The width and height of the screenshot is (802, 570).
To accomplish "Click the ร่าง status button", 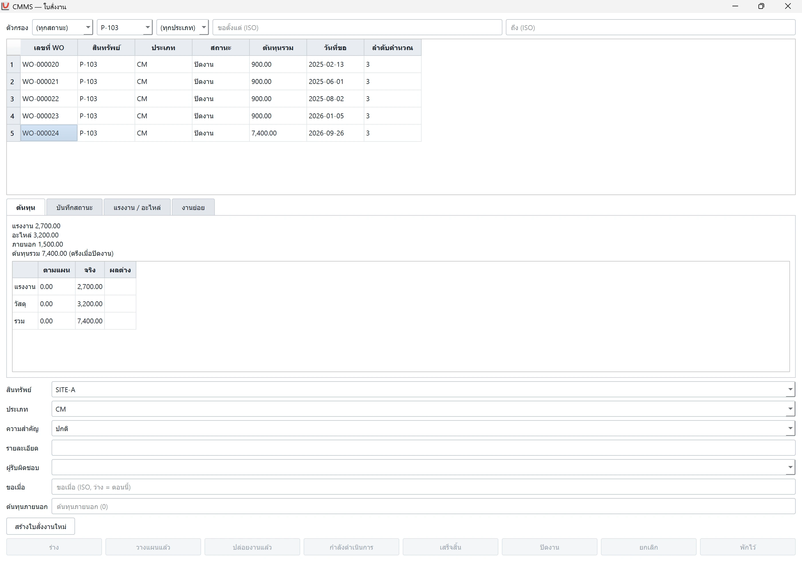I will pyautogui.click(x=54, y=547).
